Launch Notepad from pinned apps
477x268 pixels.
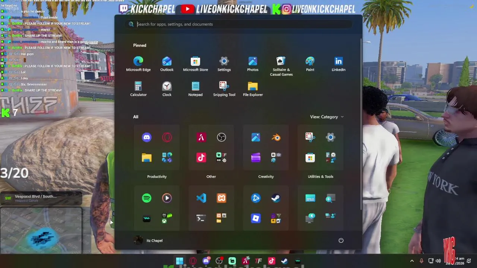(195, 89)
